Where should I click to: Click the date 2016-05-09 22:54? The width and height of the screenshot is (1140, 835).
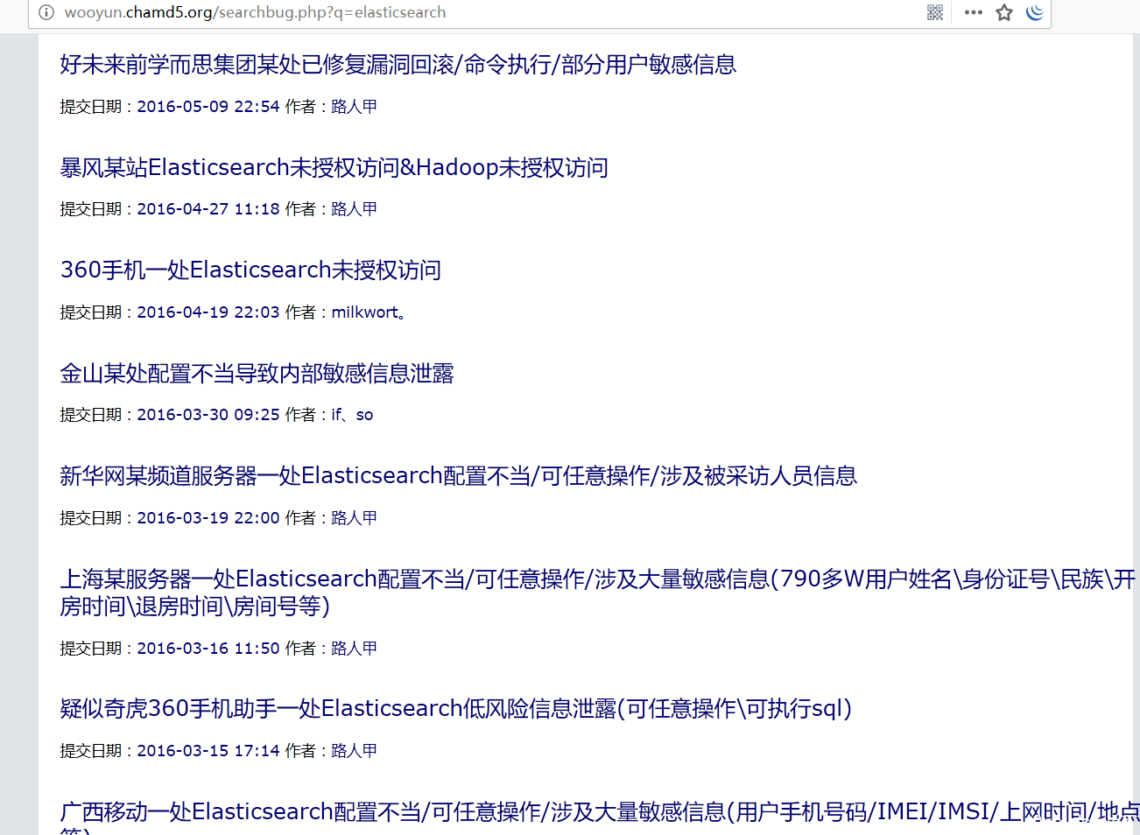click(x=208, y=107)
